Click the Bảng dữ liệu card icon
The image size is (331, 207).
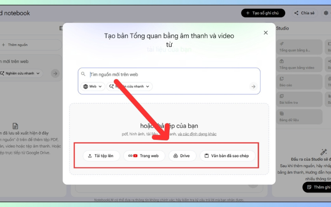[282, 113]
